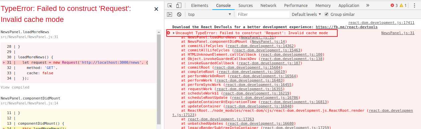
Task: Open the fb.me/react-devtools link
Action: (x=347, y=27)
